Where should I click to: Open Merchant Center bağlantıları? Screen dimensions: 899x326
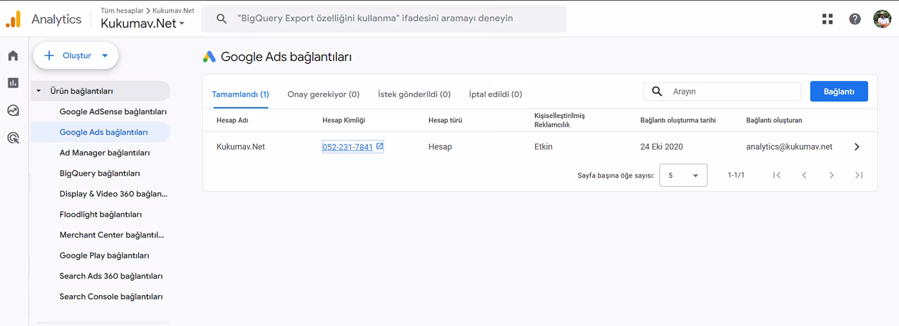112,235
